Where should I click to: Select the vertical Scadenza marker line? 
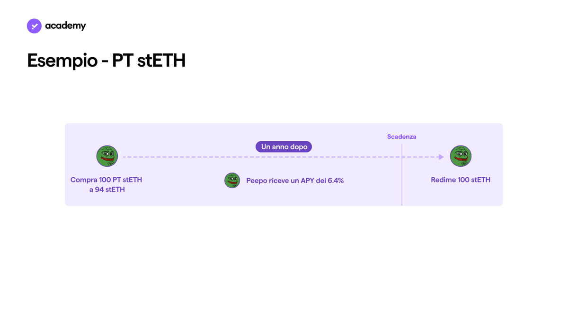click(x=402, y=174)
